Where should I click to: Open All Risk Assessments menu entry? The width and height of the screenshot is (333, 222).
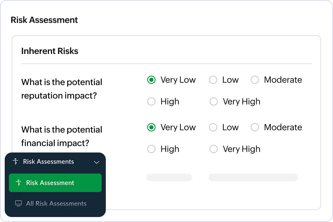coord(56,204)
